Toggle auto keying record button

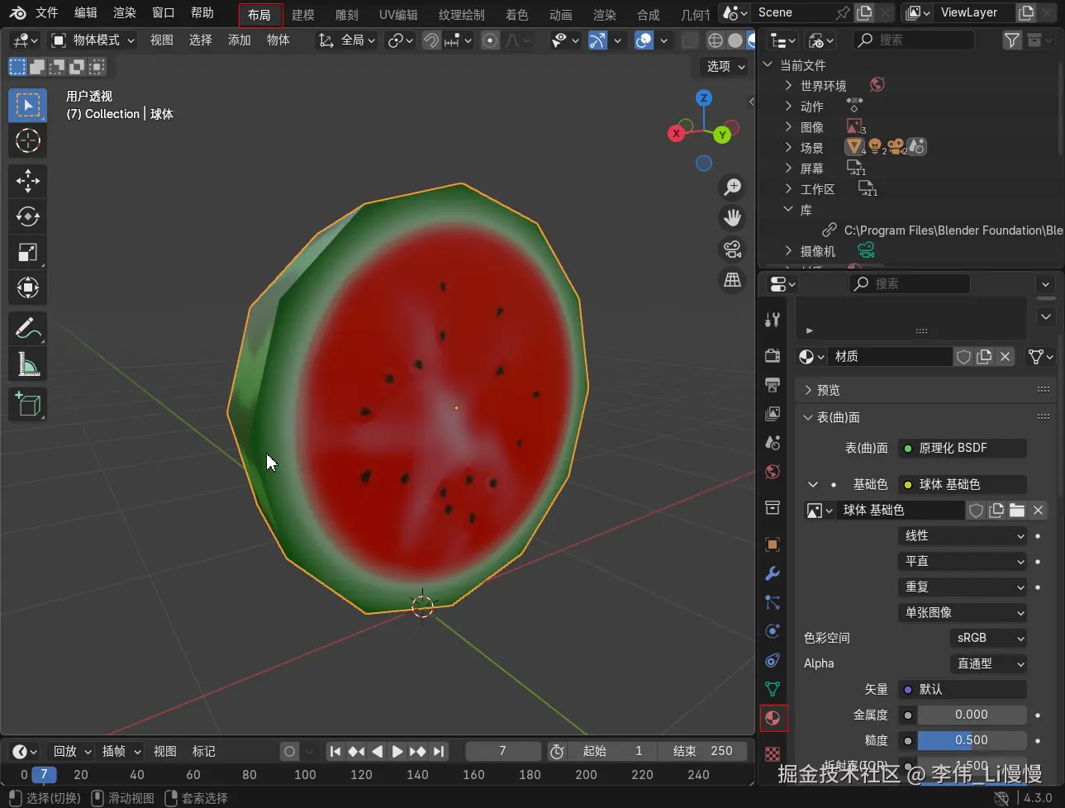pos(289,751)
